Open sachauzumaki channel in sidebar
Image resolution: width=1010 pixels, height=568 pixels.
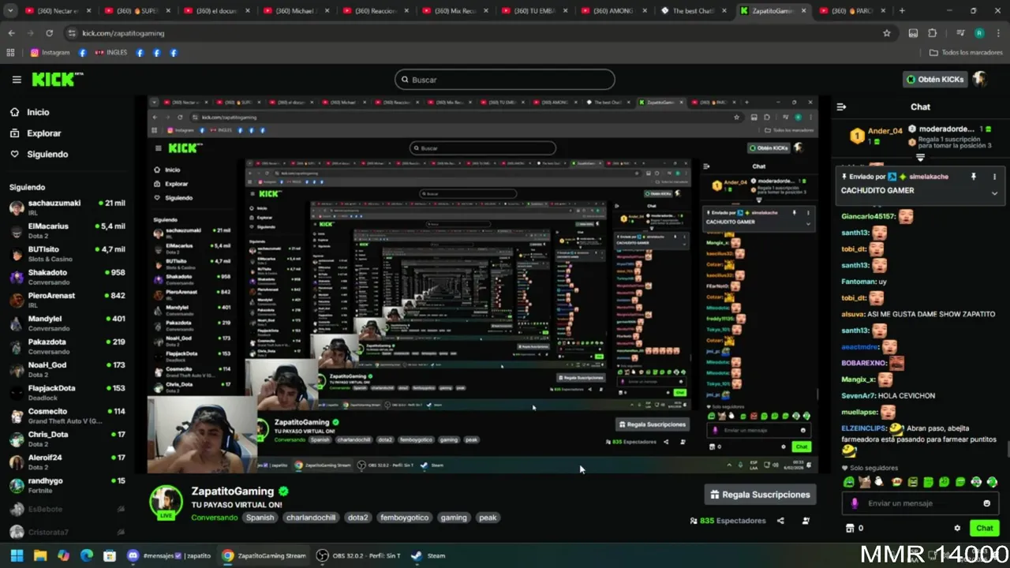[x=67, y=207]
